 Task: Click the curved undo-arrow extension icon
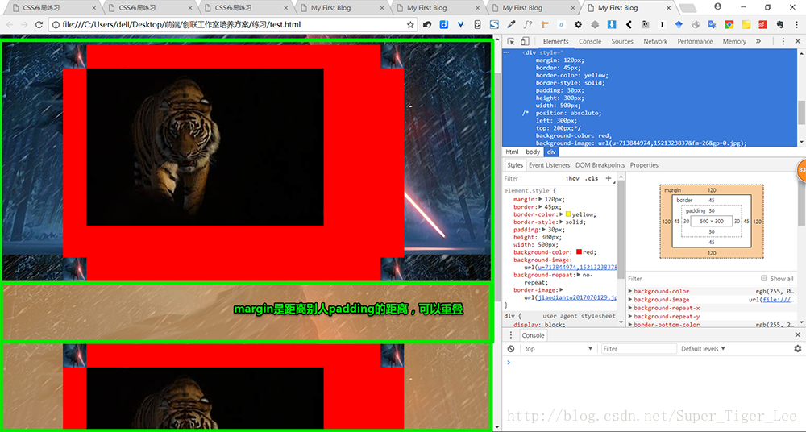pyautogui.click(x=427, y=25)
